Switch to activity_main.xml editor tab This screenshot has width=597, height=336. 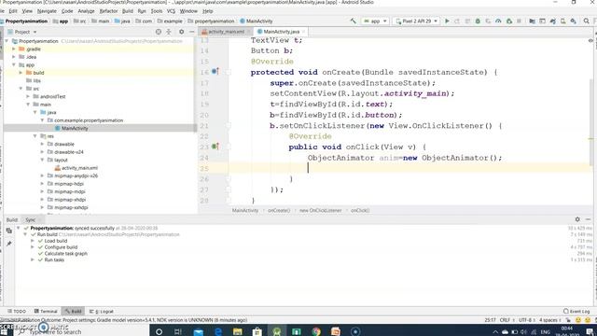click(x=226, y=32)
